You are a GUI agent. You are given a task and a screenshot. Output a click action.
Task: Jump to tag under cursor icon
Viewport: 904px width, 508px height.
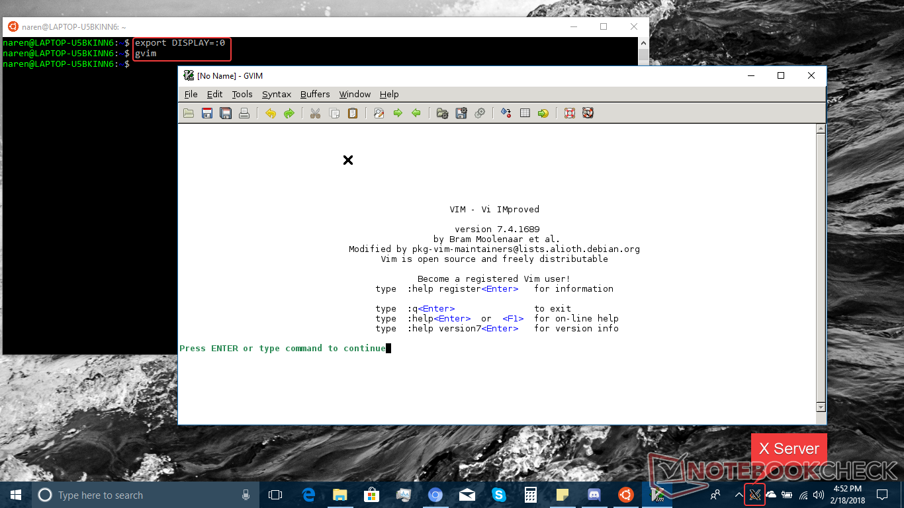tap(543, 113)
